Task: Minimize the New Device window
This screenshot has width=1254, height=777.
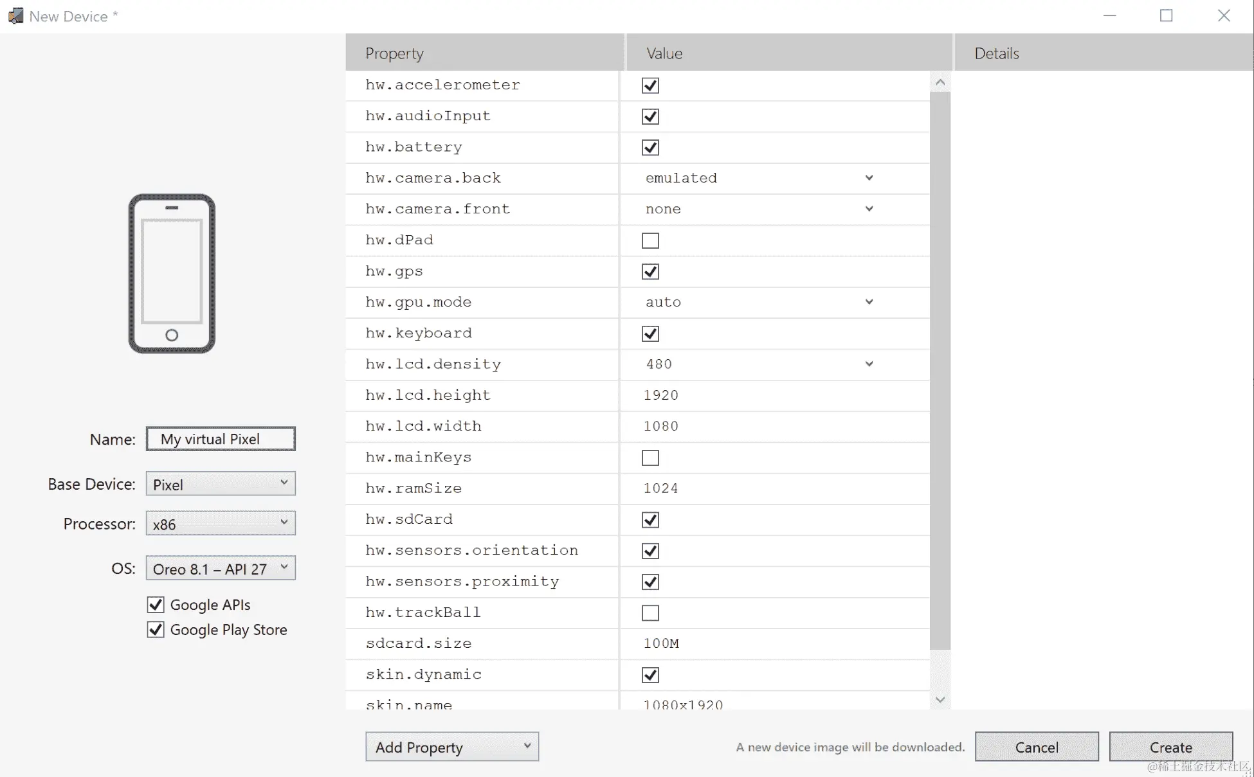Action: click(x=1109, y=16)
